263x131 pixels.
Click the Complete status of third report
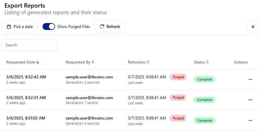(205, 120)
